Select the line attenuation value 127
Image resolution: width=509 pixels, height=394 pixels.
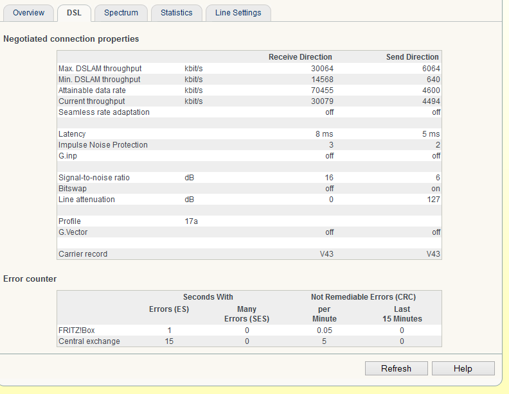click(433, 200)
